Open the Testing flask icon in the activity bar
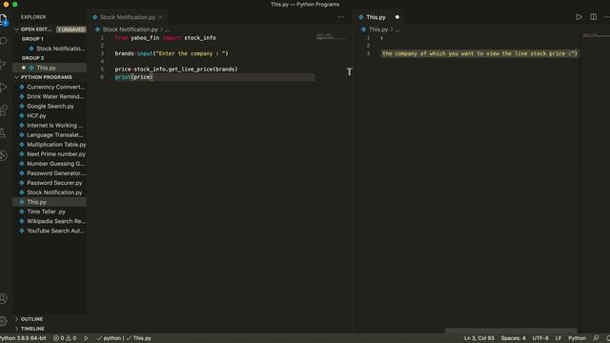The width and height of the screenshot is (610, 343). click(x=3, y=133)
